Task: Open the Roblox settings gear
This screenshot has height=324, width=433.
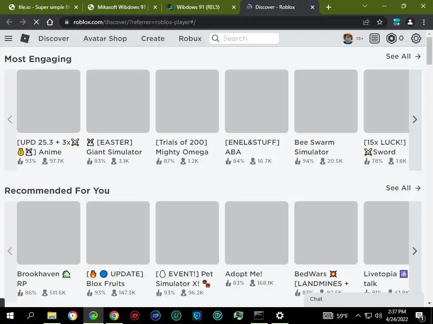Action: (416, 38)
